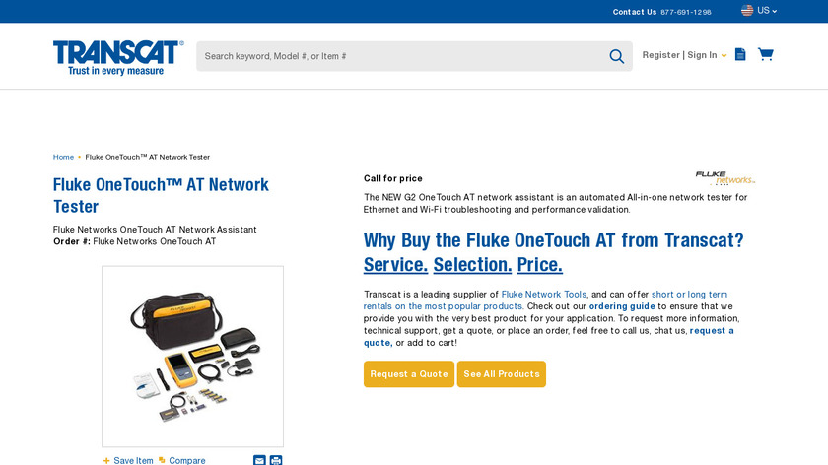The image size is (828, 465).
Task: Open the ordering guide link
Action: tap(622, 306)
